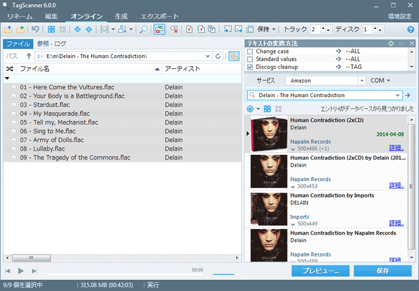Select the 参照 - ログ panel tab

point(52,44)
